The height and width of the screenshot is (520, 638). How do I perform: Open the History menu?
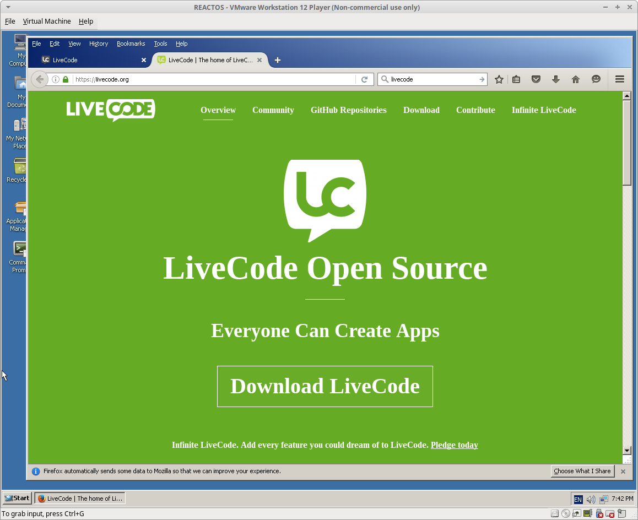pyautogui.click(x=99, y=44)
